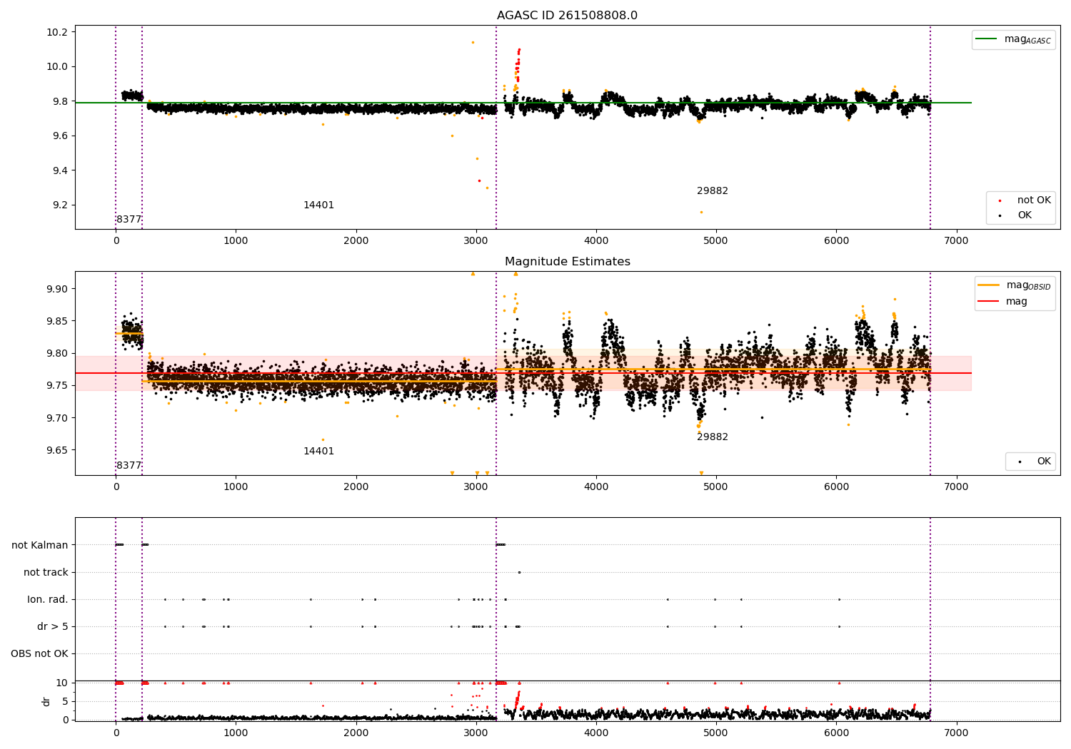Screen dimensions: 1071x749
Task: Click the orange outlier point above 10.1 in top plot
Action: pyautogui.click(x=473, y=42)
